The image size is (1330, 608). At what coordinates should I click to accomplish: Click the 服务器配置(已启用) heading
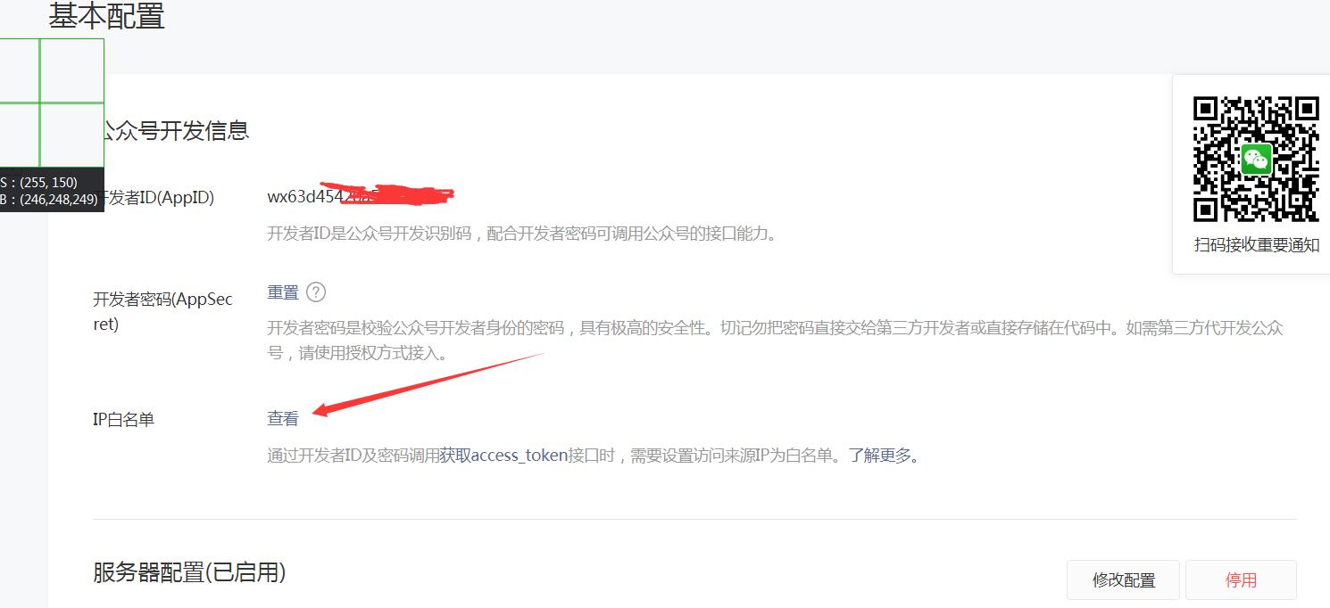tap(189, 572)
